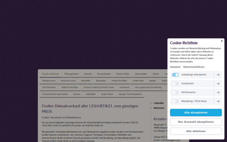Open the Spiegel-/Schieferplatten menu item
This screenshot has height=142, width=227.
tap(130, 94)
